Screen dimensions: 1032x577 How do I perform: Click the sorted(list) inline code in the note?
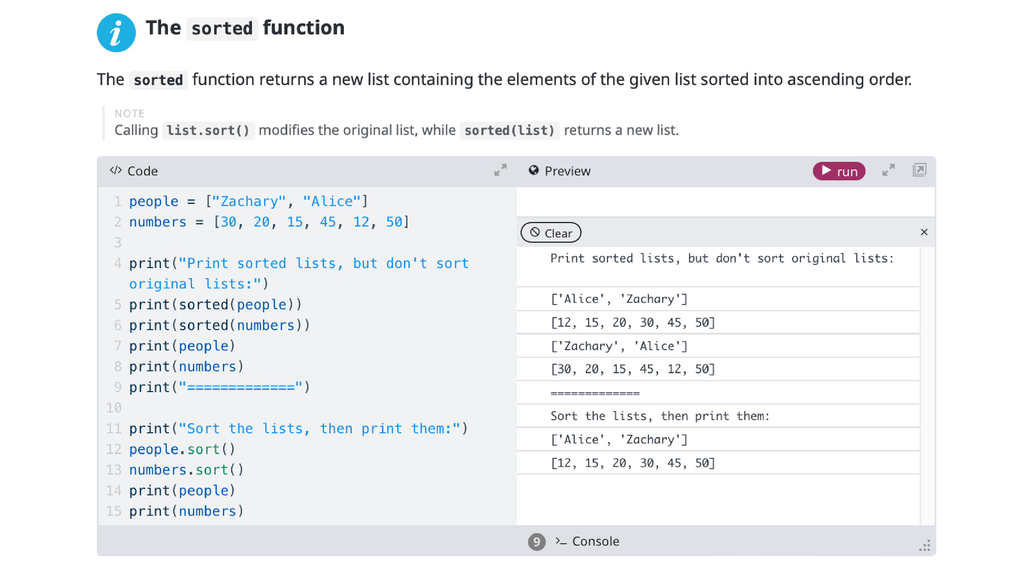pyautogui.click(x=509, y=130)
